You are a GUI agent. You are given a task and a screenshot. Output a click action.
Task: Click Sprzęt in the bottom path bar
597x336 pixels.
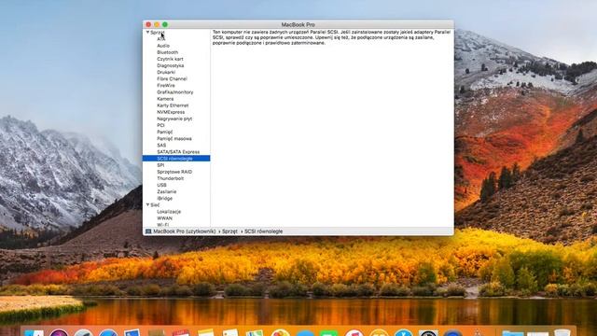pyautogui.click(x=229, y=231)
